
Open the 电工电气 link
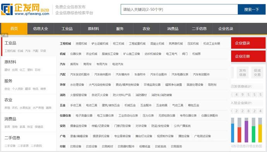click(172, 54)
